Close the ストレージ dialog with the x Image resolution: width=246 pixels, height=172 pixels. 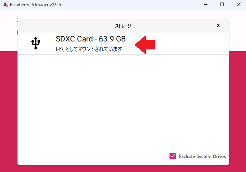pos(218,25)
